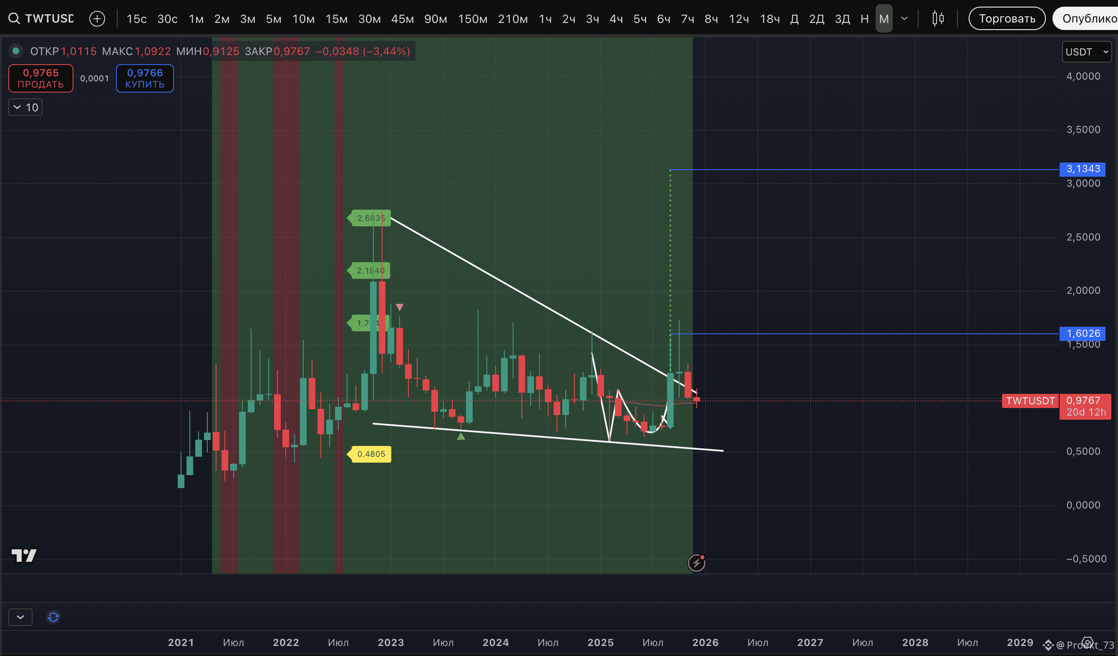Open the USDT currency dropdown
Screen dimensions: 1118x656
[1086, 52]
